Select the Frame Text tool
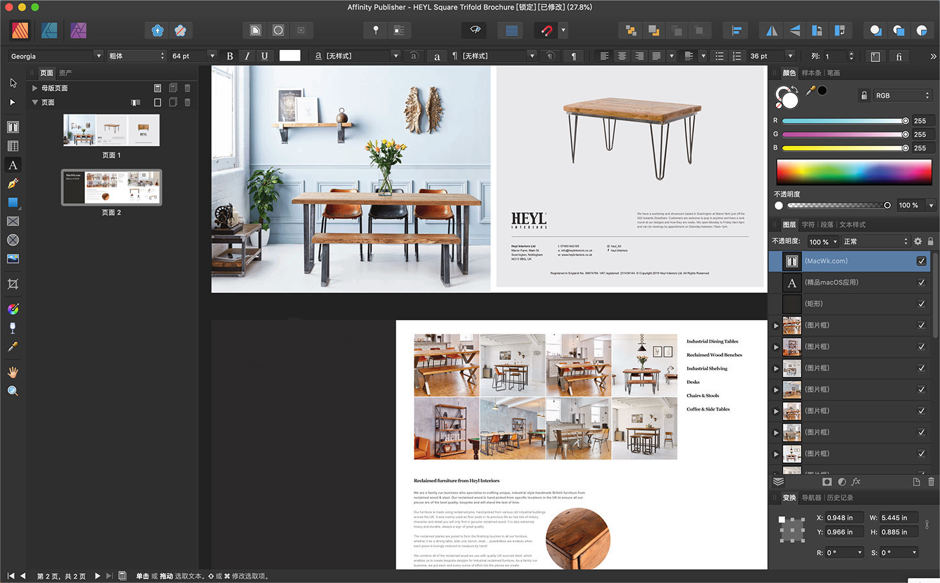 tap(13, 127)
